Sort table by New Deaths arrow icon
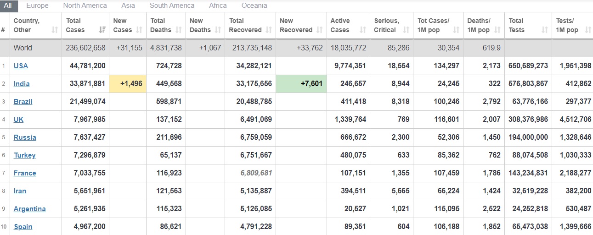The image size is (593, 235). [x=219, y=30]
